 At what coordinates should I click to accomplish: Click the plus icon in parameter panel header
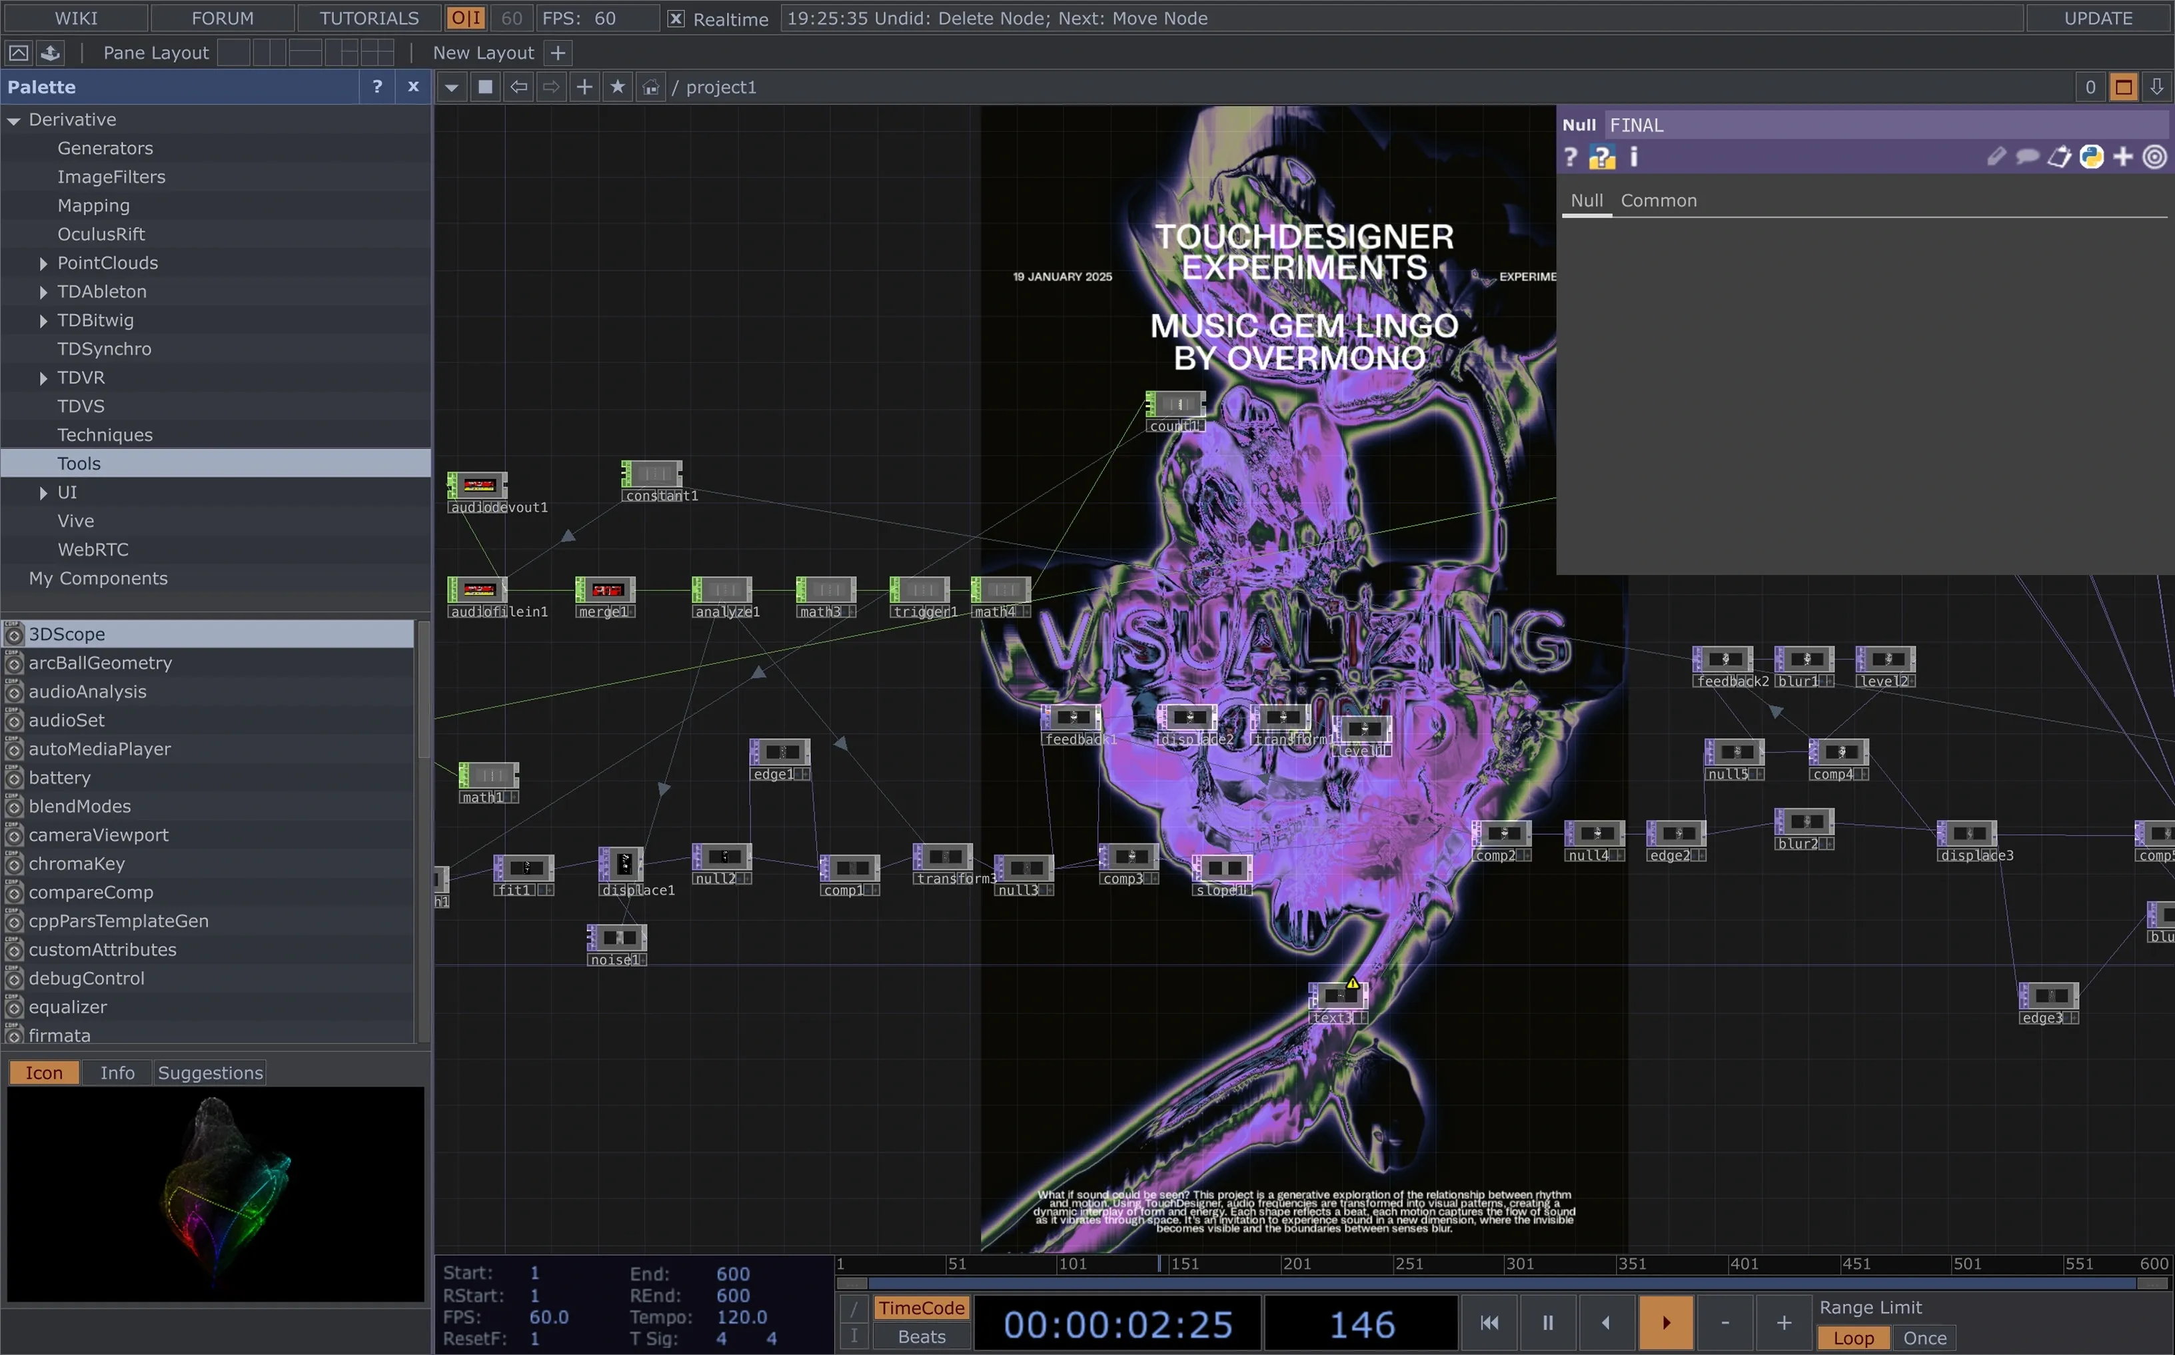[2122, 158]
